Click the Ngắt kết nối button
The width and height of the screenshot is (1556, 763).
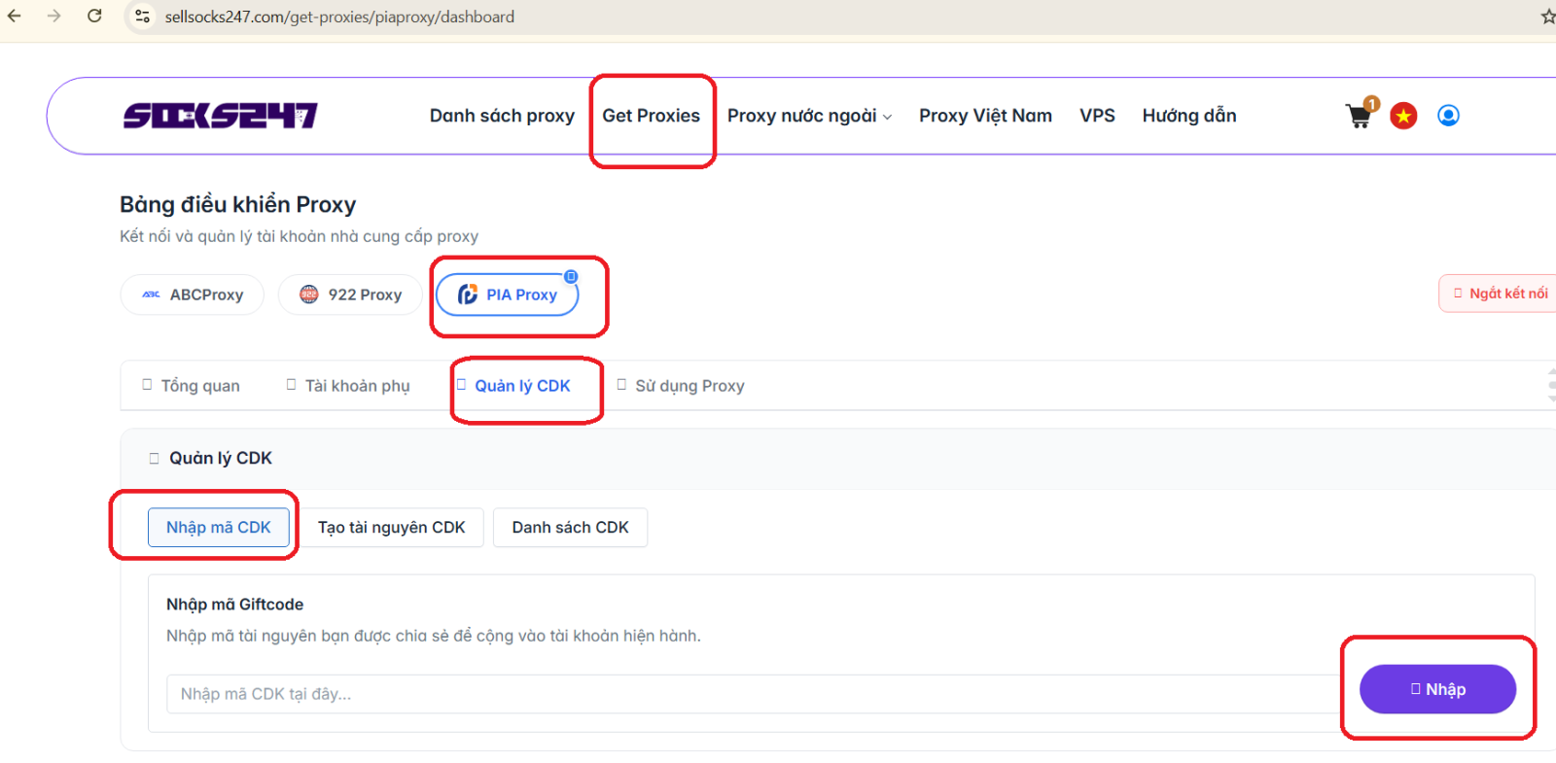[1503, 294]
